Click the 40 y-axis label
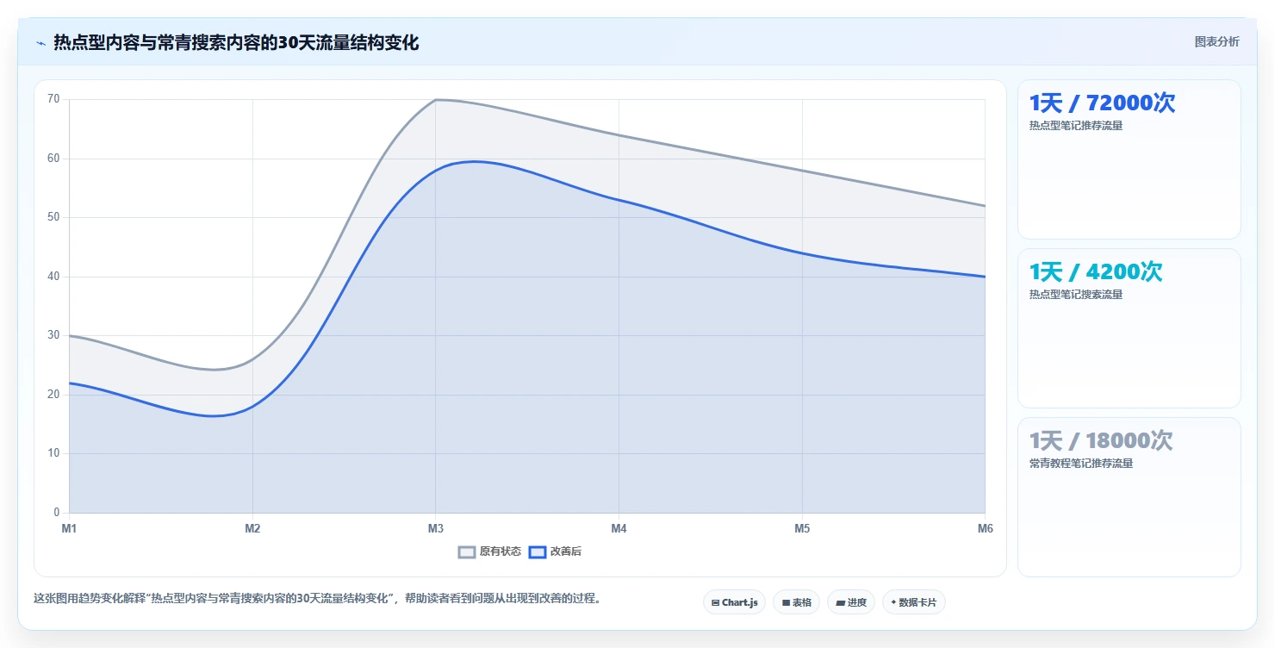The height and width of the screenshot is (648, 1275). pos(53,277)
